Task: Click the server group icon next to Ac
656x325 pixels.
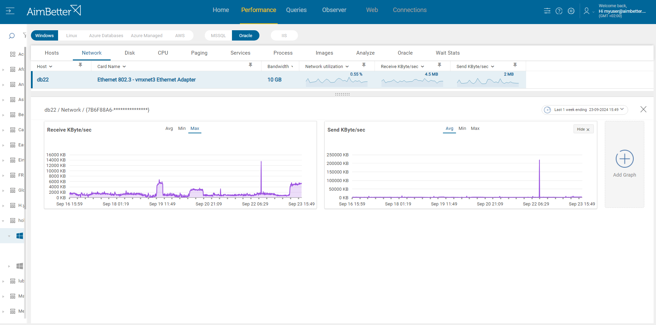Action: (x=13, y=54)
